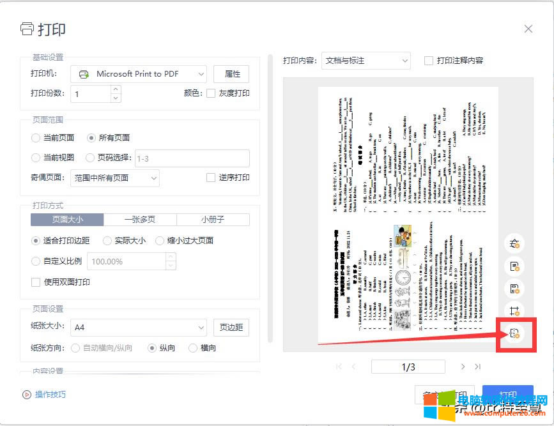The width and height of the screenshot is (554, 426).
Task: Click the page number document icon
Action: click(514, 266)
